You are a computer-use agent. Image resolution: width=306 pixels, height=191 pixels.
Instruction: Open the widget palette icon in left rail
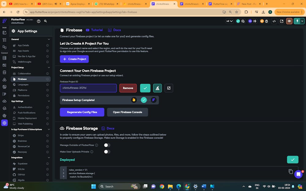(x=5, y=33)
